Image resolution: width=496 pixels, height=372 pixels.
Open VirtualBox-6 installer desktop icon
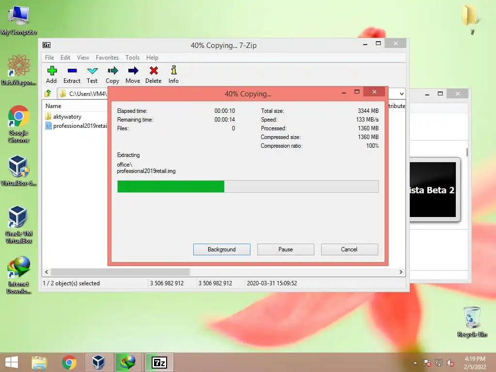coord(19,170)
